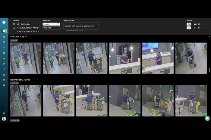Open Wednesday's third thumbnail, bin beside bar stools
The height and width of the screenshot is (140, 211).
pos(92,101)
